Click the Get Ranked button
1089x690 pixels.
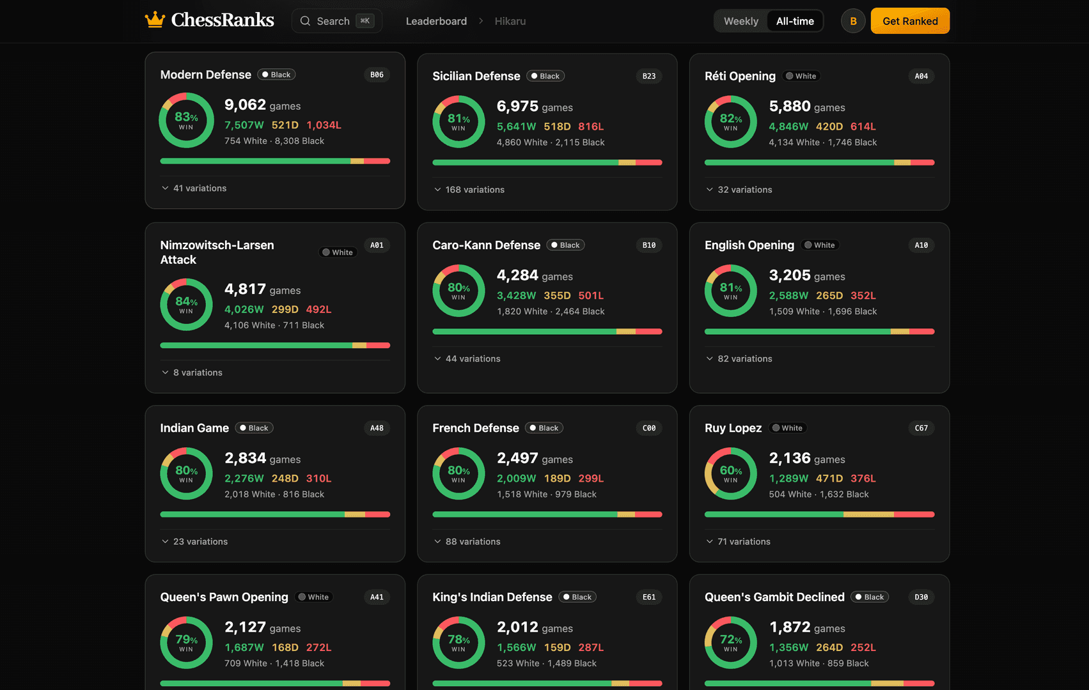click(x=910, y=21)
